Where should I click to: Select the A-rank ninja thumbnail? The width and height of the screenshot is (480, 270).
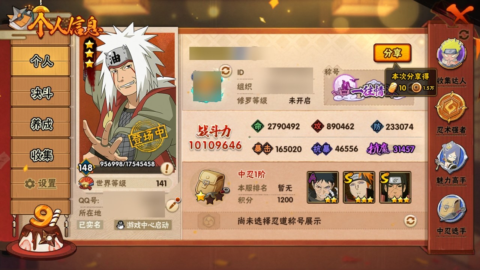tap(322, 187)
